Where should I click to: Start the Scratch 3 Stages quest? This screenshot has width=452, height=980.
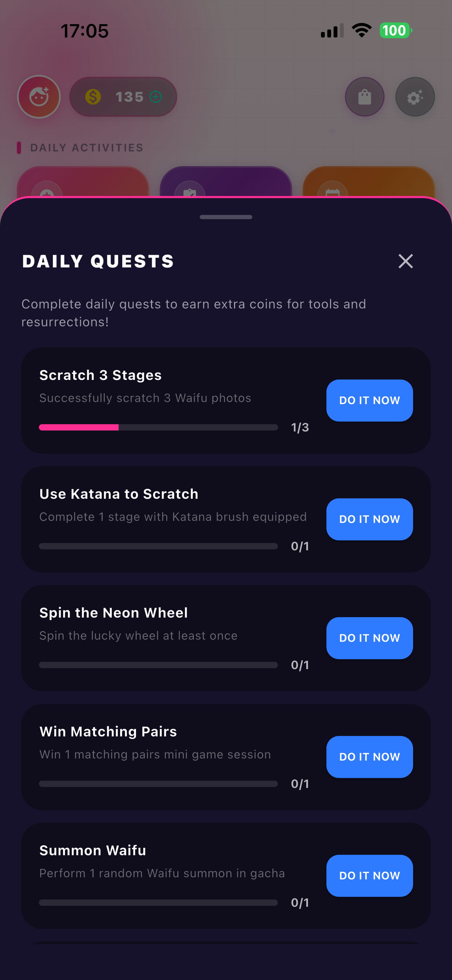pos(369,400)
